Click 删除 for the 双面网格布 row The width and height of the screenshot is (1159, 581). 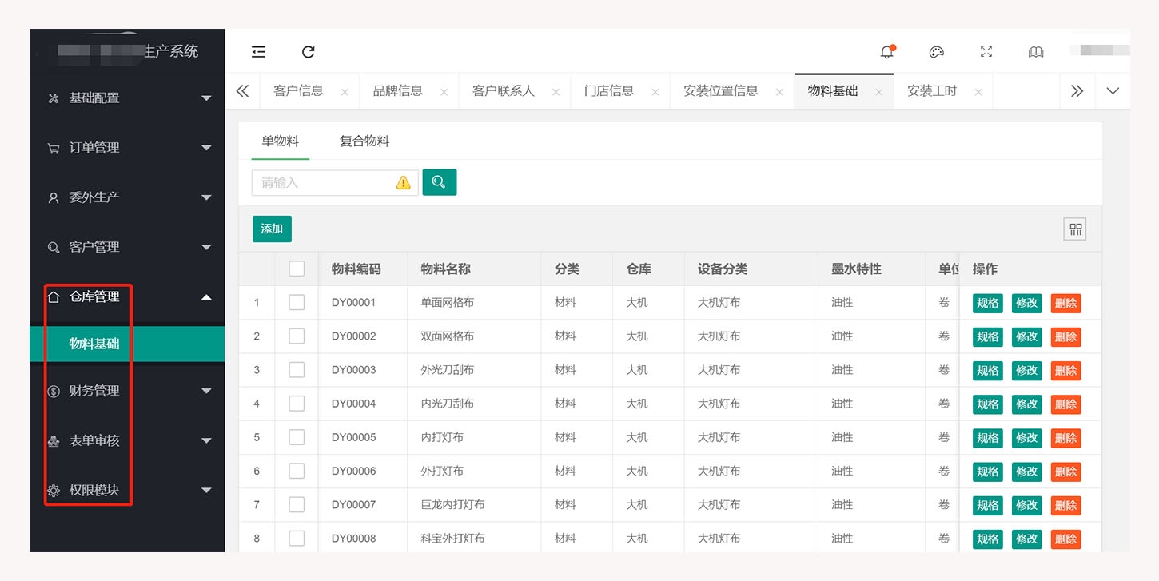(x=1065, y=336)
